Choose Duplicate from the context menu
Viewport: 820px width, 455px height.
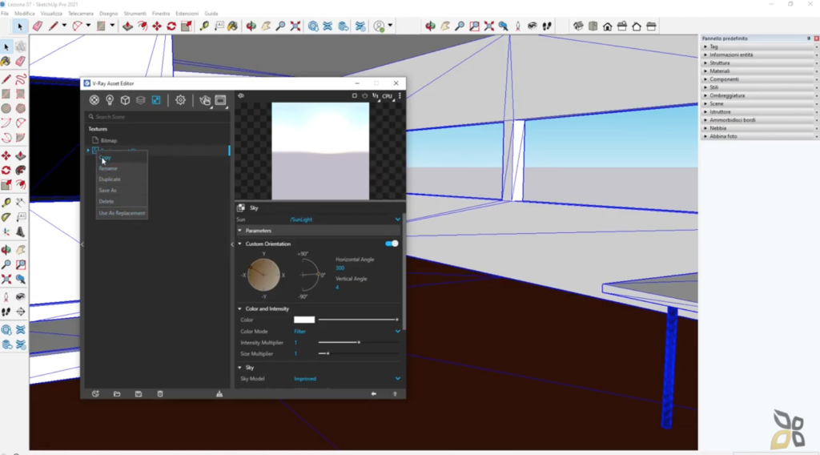pyautogui.click(x=122, y=179)
